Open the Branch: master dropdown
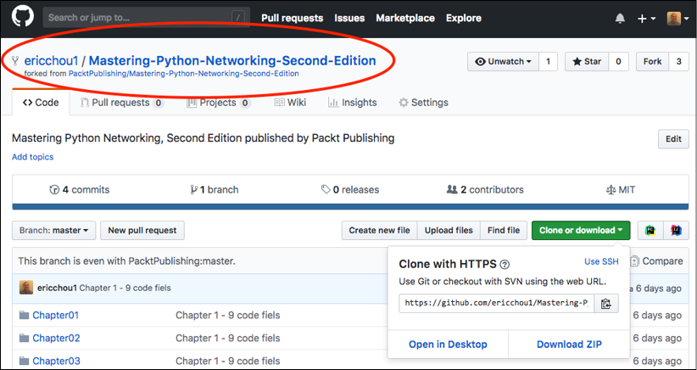The width and height of the screenshot is (697, 370). pos(53,230)
